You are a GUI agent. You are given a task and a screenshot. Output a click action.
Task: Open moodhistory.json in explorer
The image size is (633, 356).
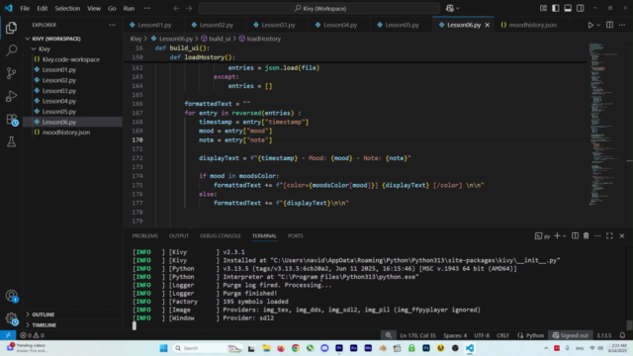pyautogui.click(x=66, y=133)
